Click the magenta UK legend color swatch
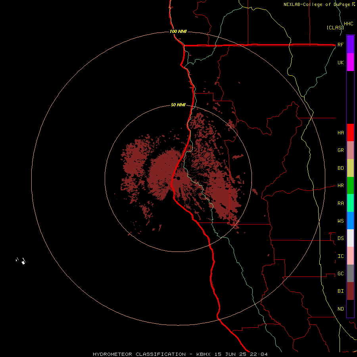 [x=350, y=62]
